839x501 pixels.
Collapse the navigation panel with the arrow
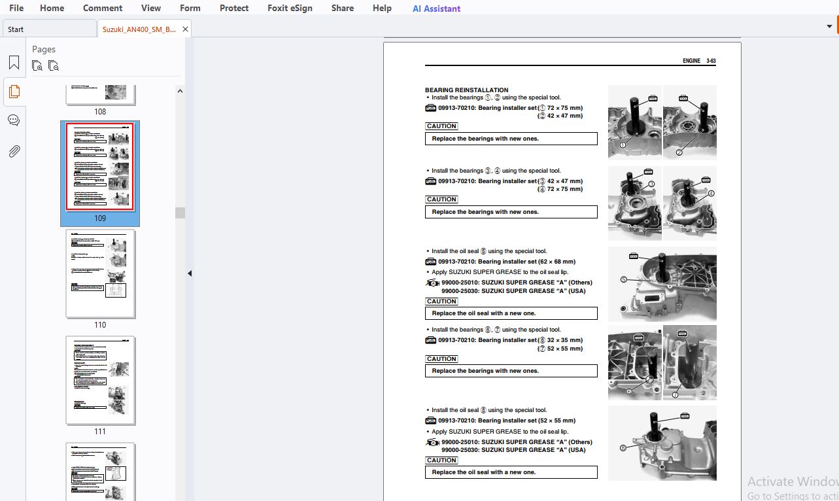(x=190, y=273)
